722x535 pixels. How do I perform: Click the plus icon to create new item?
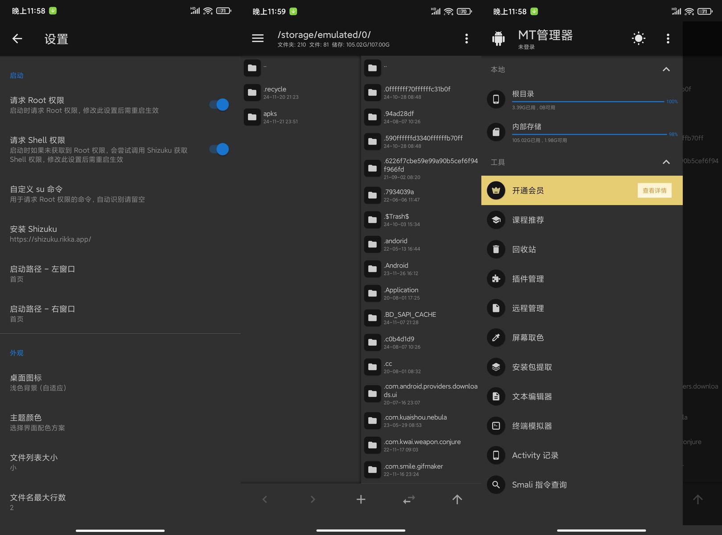(361, 499)
